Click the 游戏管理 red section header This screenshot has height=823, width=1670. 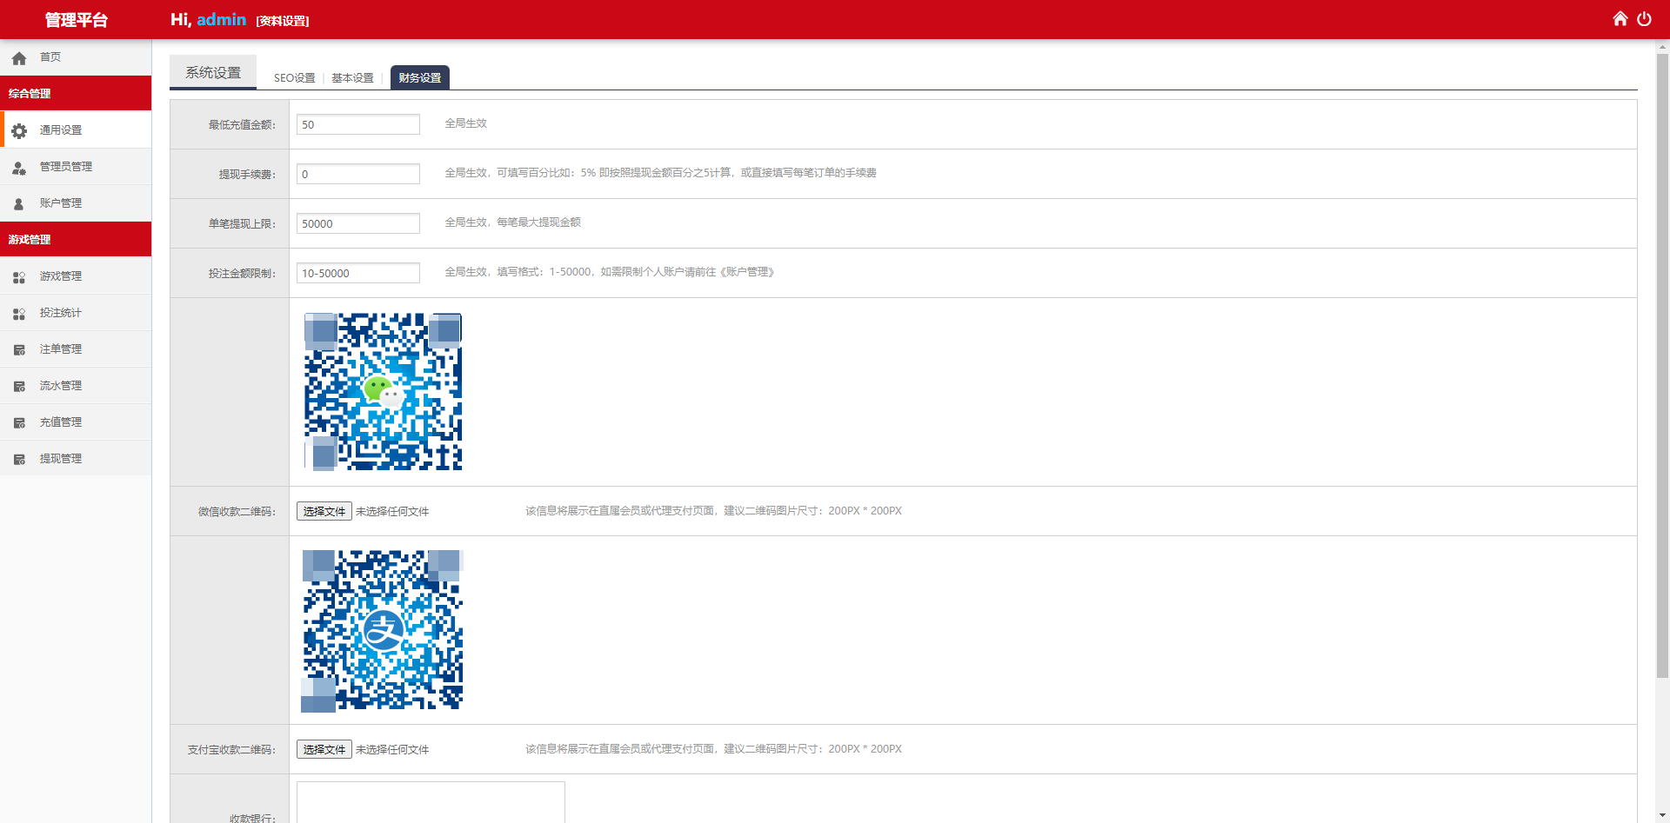coord(76,239)
